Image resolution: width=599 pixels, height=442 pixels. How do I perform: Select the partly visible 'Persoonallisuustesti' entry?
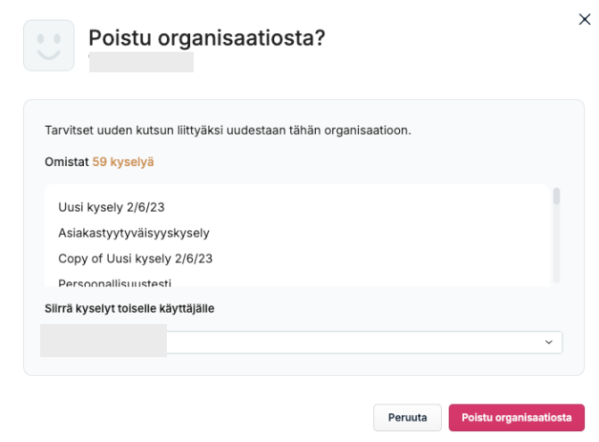point(114,283)
